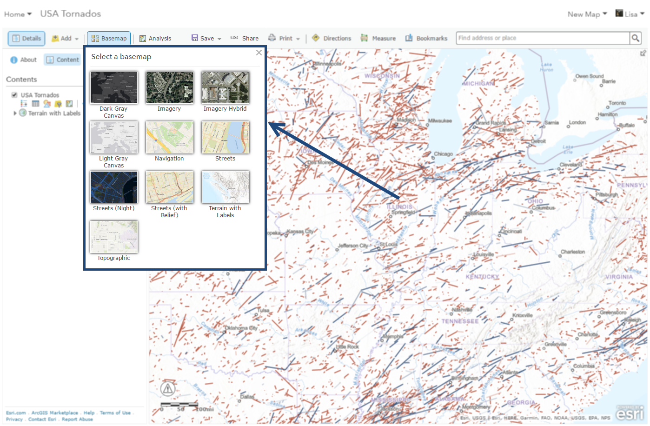Image resolution: width=650 pixels, height=426 pixels.
Task: Select the Streets basemap thumbnail
Action: coord(226,137)
